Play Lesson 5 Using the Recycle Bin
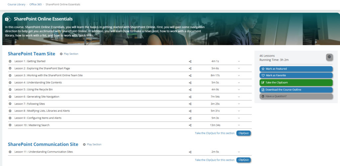340x166 pixels. 10,89
